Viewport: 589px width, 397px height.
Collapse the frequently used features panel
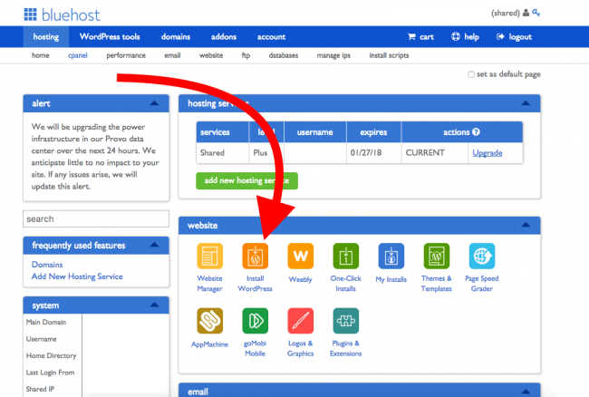[154, 246]
